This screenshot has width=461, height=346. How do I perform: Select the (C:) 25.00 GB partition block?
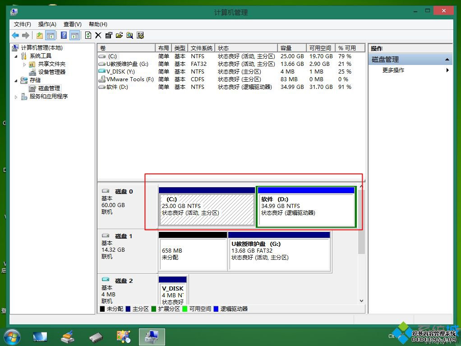[207, 207]
